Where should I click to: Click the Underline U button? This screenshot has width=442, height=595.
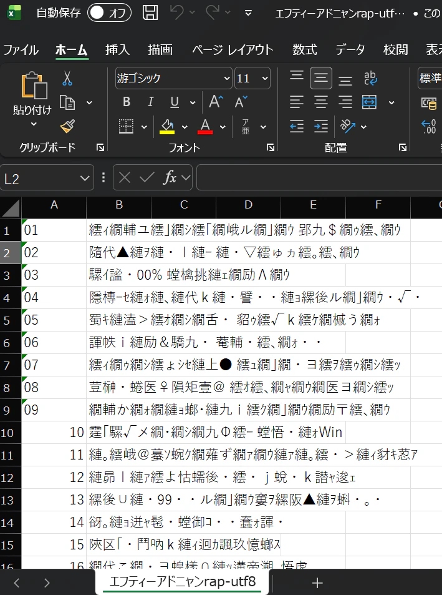click(x=174, y=102)
